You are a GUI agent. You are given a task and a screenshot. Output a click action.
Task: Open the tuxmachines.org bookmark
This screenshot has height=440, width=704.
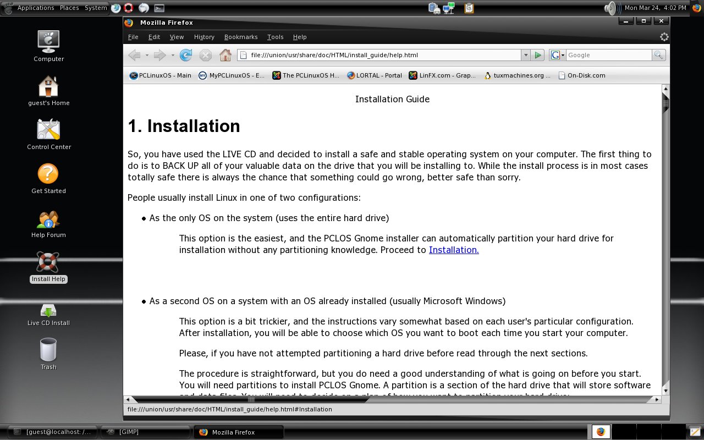[517, 75]
